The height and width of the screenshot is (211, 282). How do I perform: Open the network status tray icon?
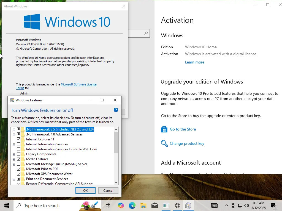click(240, 206)
